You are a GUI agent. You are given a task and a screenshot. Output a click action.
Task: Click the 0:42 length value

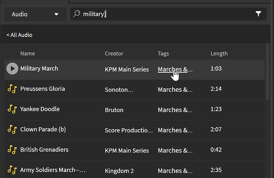(216, 150)
